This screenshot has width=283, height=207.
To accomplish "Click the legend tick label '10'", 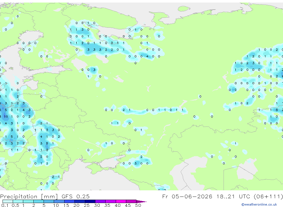I will (x=56, y=205).
